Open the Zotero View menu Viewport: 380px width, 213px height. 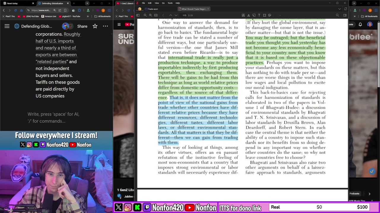pyautogui.click(x=157, y=3)
